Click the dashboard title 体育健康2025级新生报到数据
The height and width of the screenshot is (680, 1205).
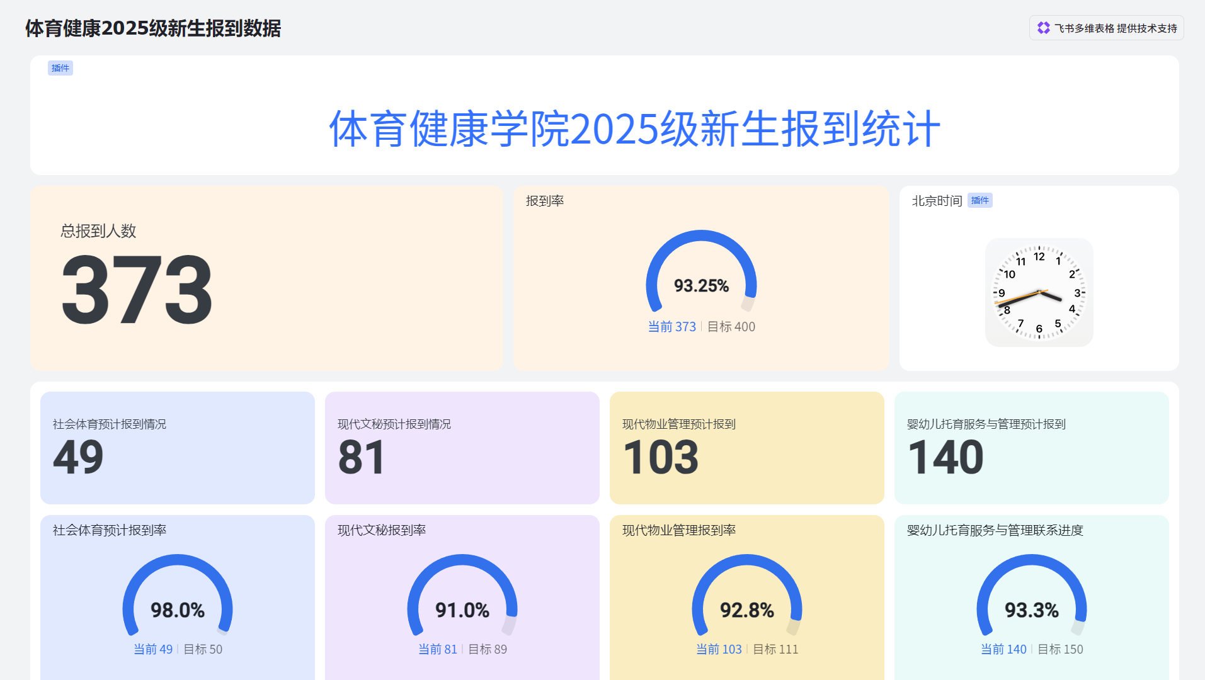(x=153, y=28)
